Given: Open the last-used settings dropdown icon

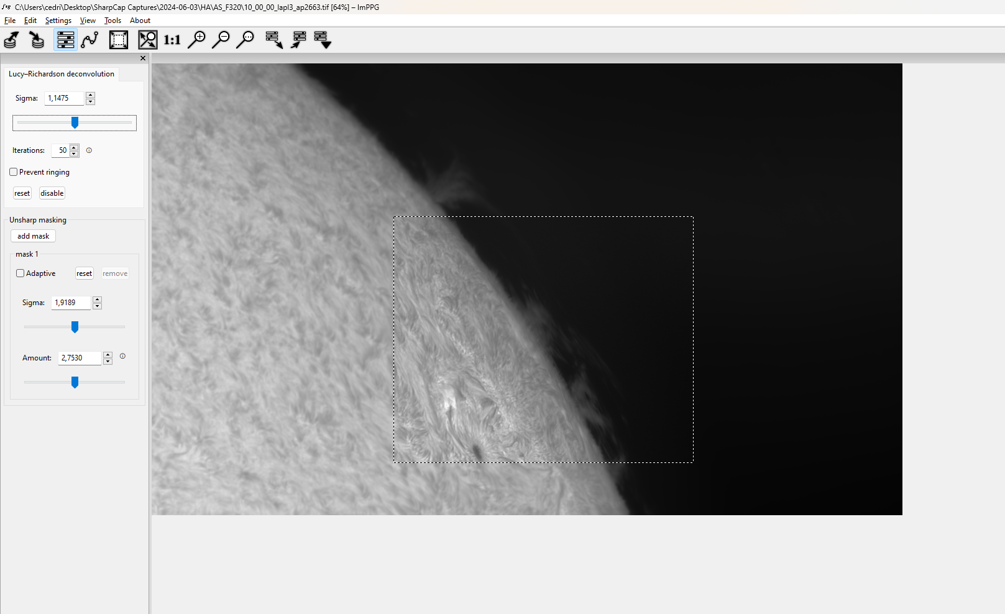Looking at the screenshot, I should [323, 40].
